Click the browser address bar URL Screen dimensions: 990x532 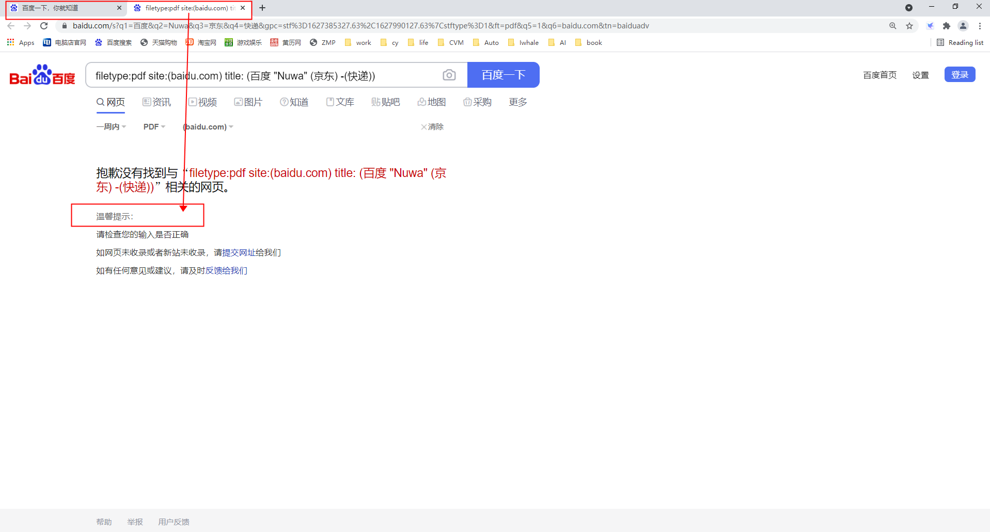tap(360, 26)
